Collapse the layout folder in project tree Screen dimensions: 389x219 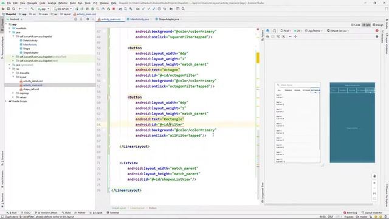tap(13, 77)
